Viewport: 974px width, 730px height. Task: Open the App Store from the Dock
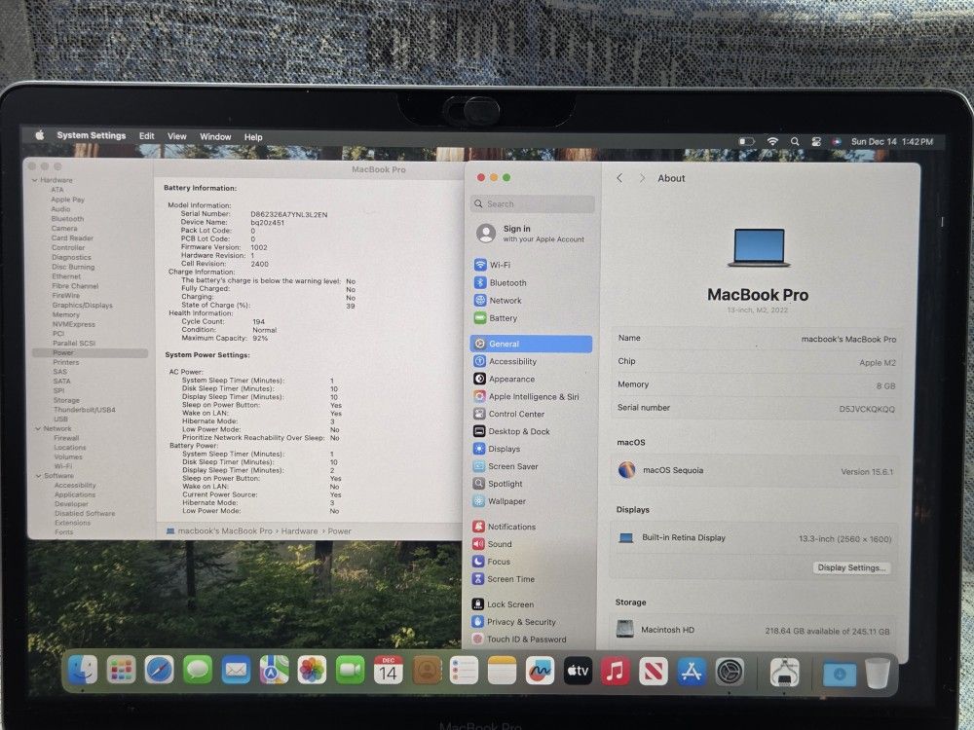tap(692, 671)
